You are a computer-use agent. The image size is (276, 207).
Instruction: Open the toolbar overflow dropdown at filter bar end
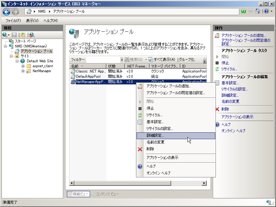tap(204, 60)
